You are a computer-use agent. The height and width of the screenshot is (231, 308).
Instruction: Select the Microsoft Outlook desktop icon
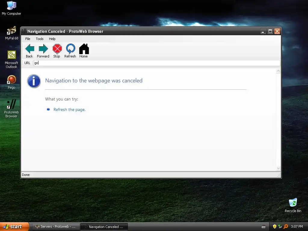pyautogui.click(x=11, y=59)
